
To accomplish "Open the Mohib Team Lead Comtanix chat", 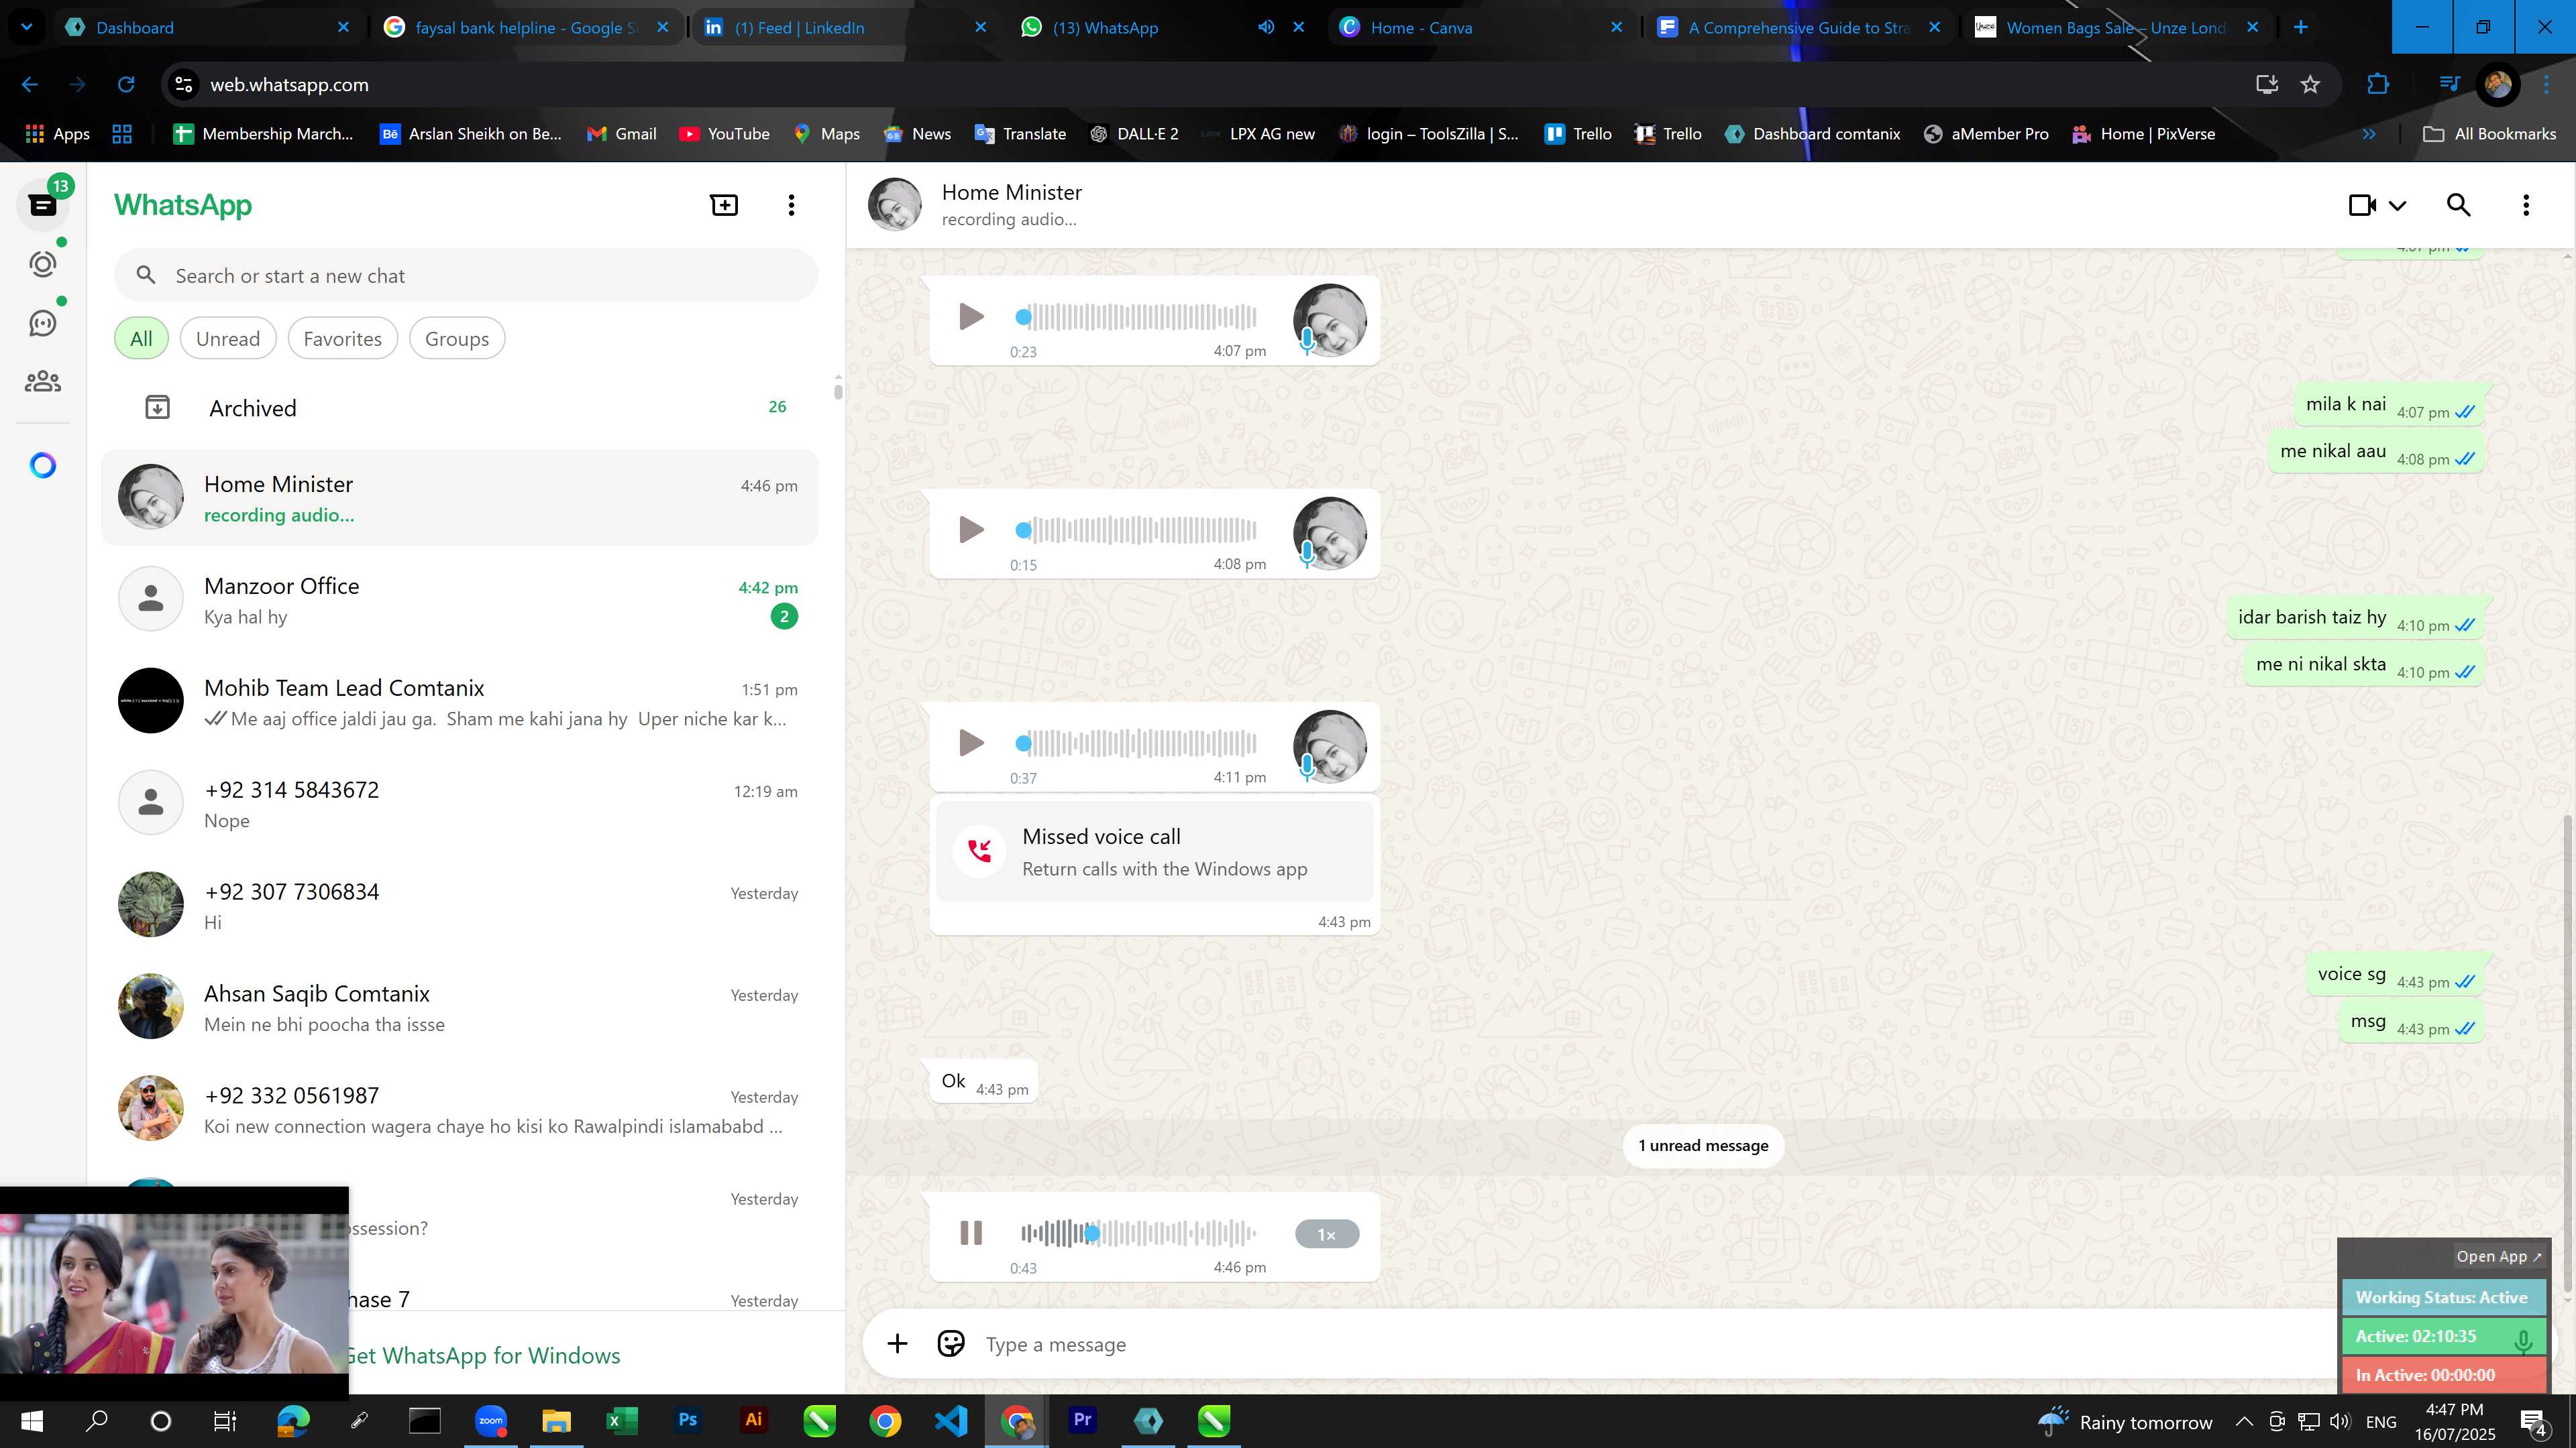I will (460, 701).
